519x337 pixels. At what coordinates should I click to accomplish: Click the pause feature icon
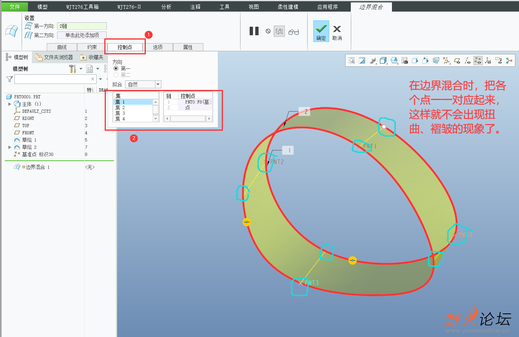tap(254, 31)
